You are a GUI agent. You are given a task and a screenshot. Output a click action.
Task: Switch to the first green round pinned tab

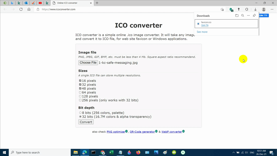point(5,3)
